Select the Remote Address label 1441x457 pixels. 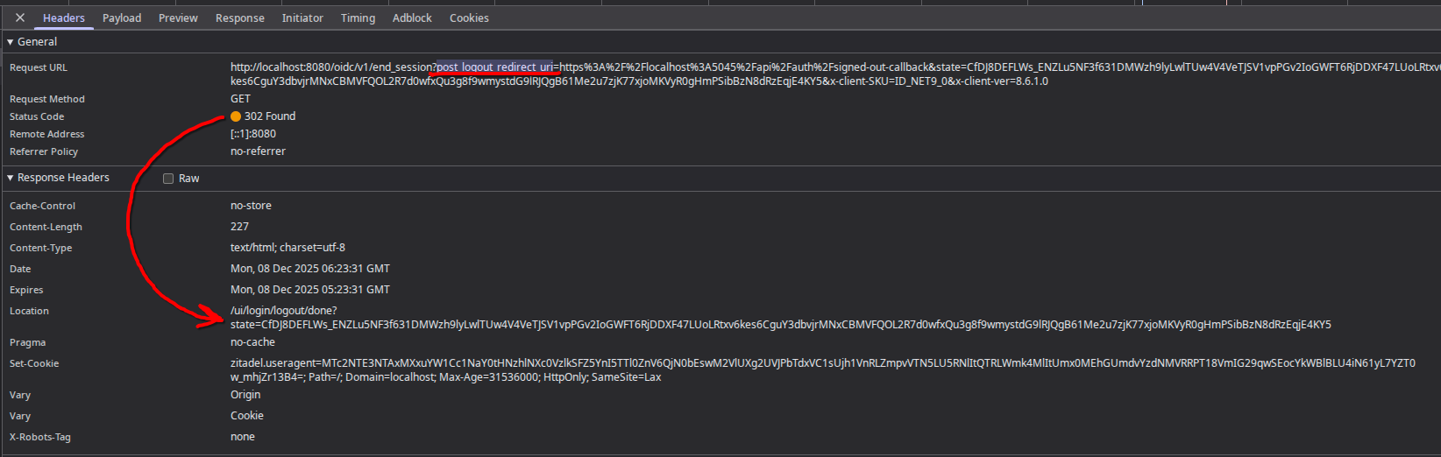(47, 134)
